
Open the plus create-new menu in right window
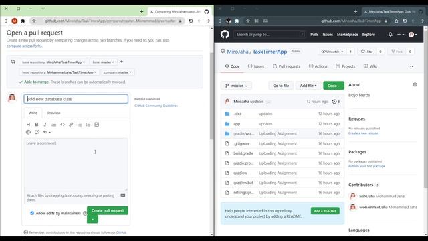tap(401, 35)
